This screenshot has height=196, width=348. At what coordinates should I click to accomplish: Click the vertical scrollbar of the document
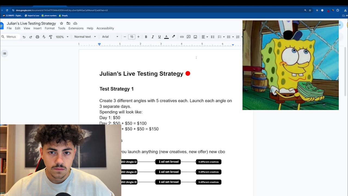pyautogui.click(x=345, y=71)
